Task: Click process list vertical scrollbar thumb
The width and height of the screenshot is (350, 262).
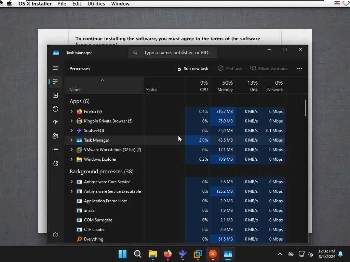Action: coord(305,108)
